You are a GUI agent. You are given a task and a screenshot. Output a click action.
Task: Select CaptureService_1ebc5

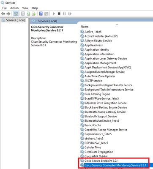point(98,134)
